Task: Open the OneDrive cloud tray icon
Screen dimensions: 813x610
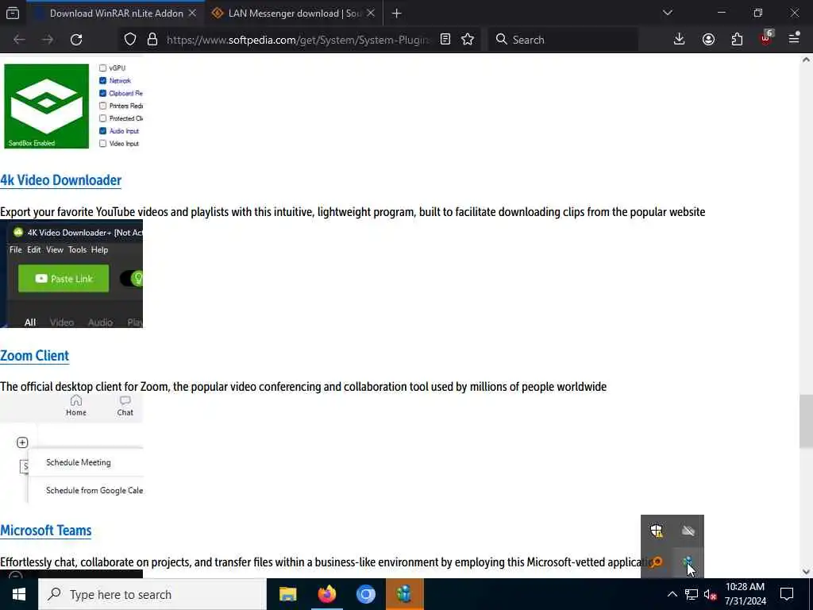Action: point(688,531)
